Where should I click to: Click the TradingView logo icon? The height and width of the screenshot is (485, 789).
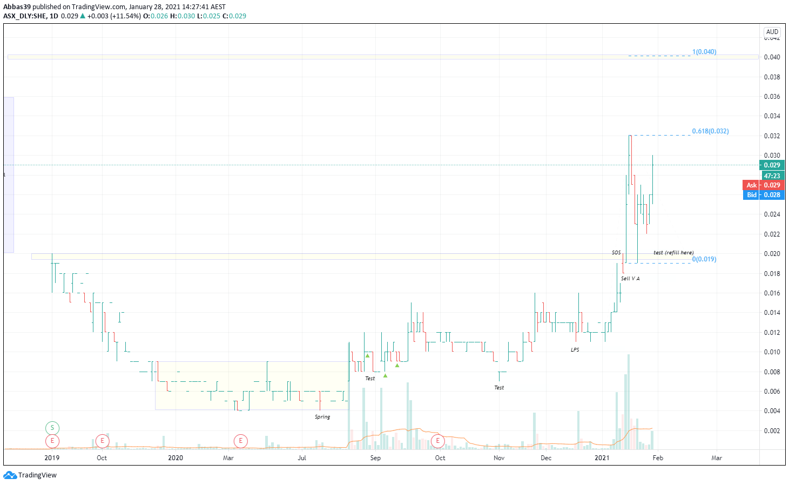10,475
